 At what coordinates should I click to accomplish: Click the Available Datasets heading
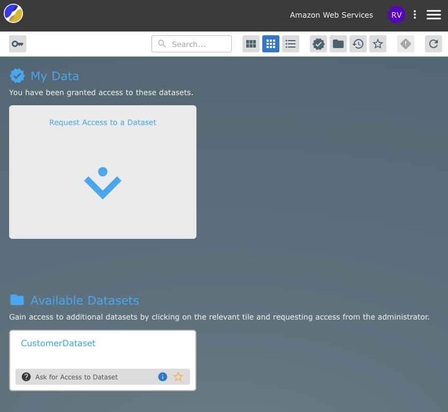tap(85, 300)
